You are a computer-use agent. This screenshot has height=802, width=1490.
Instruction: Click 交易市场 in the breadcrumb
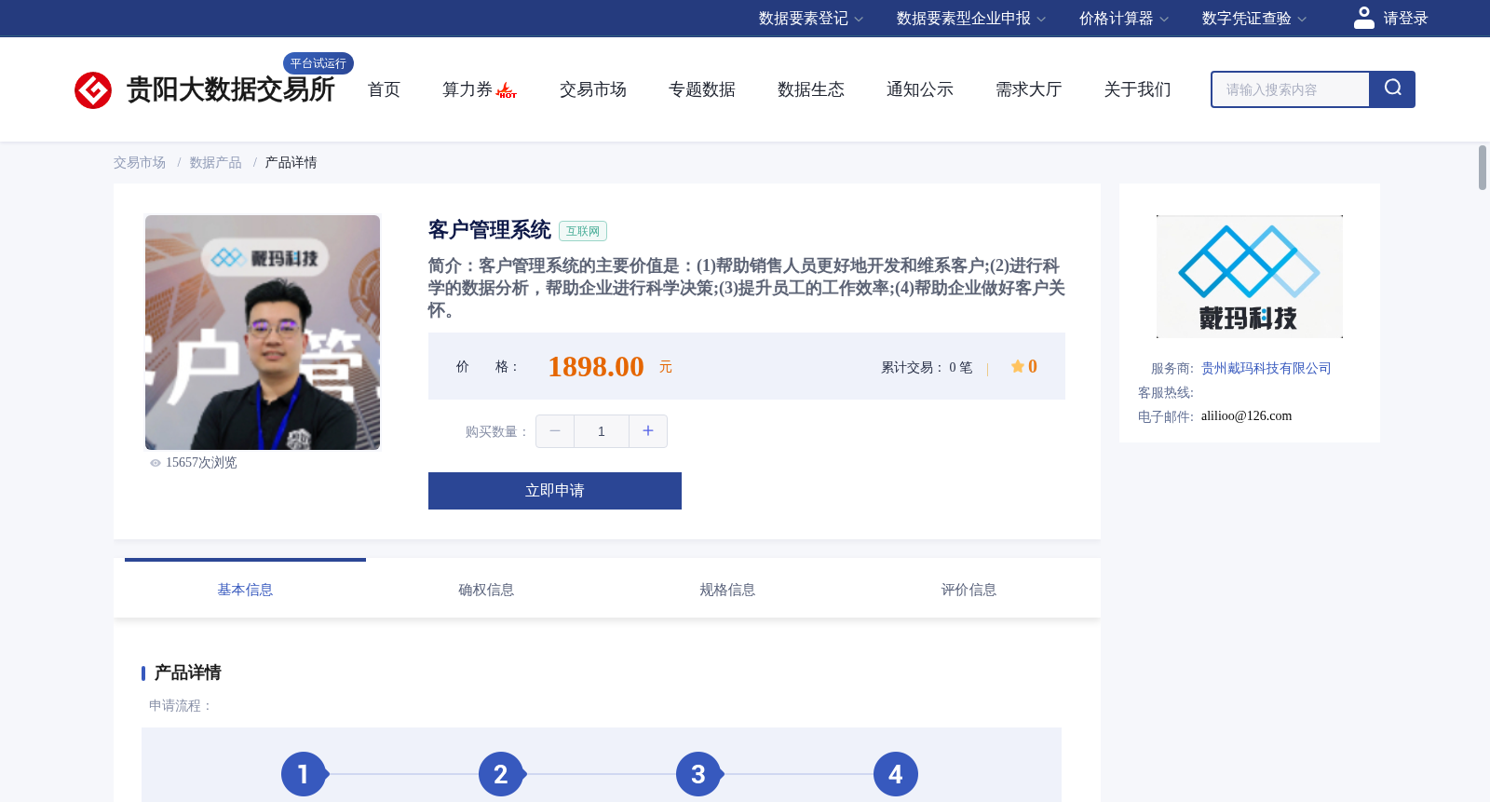click(140, 163)
